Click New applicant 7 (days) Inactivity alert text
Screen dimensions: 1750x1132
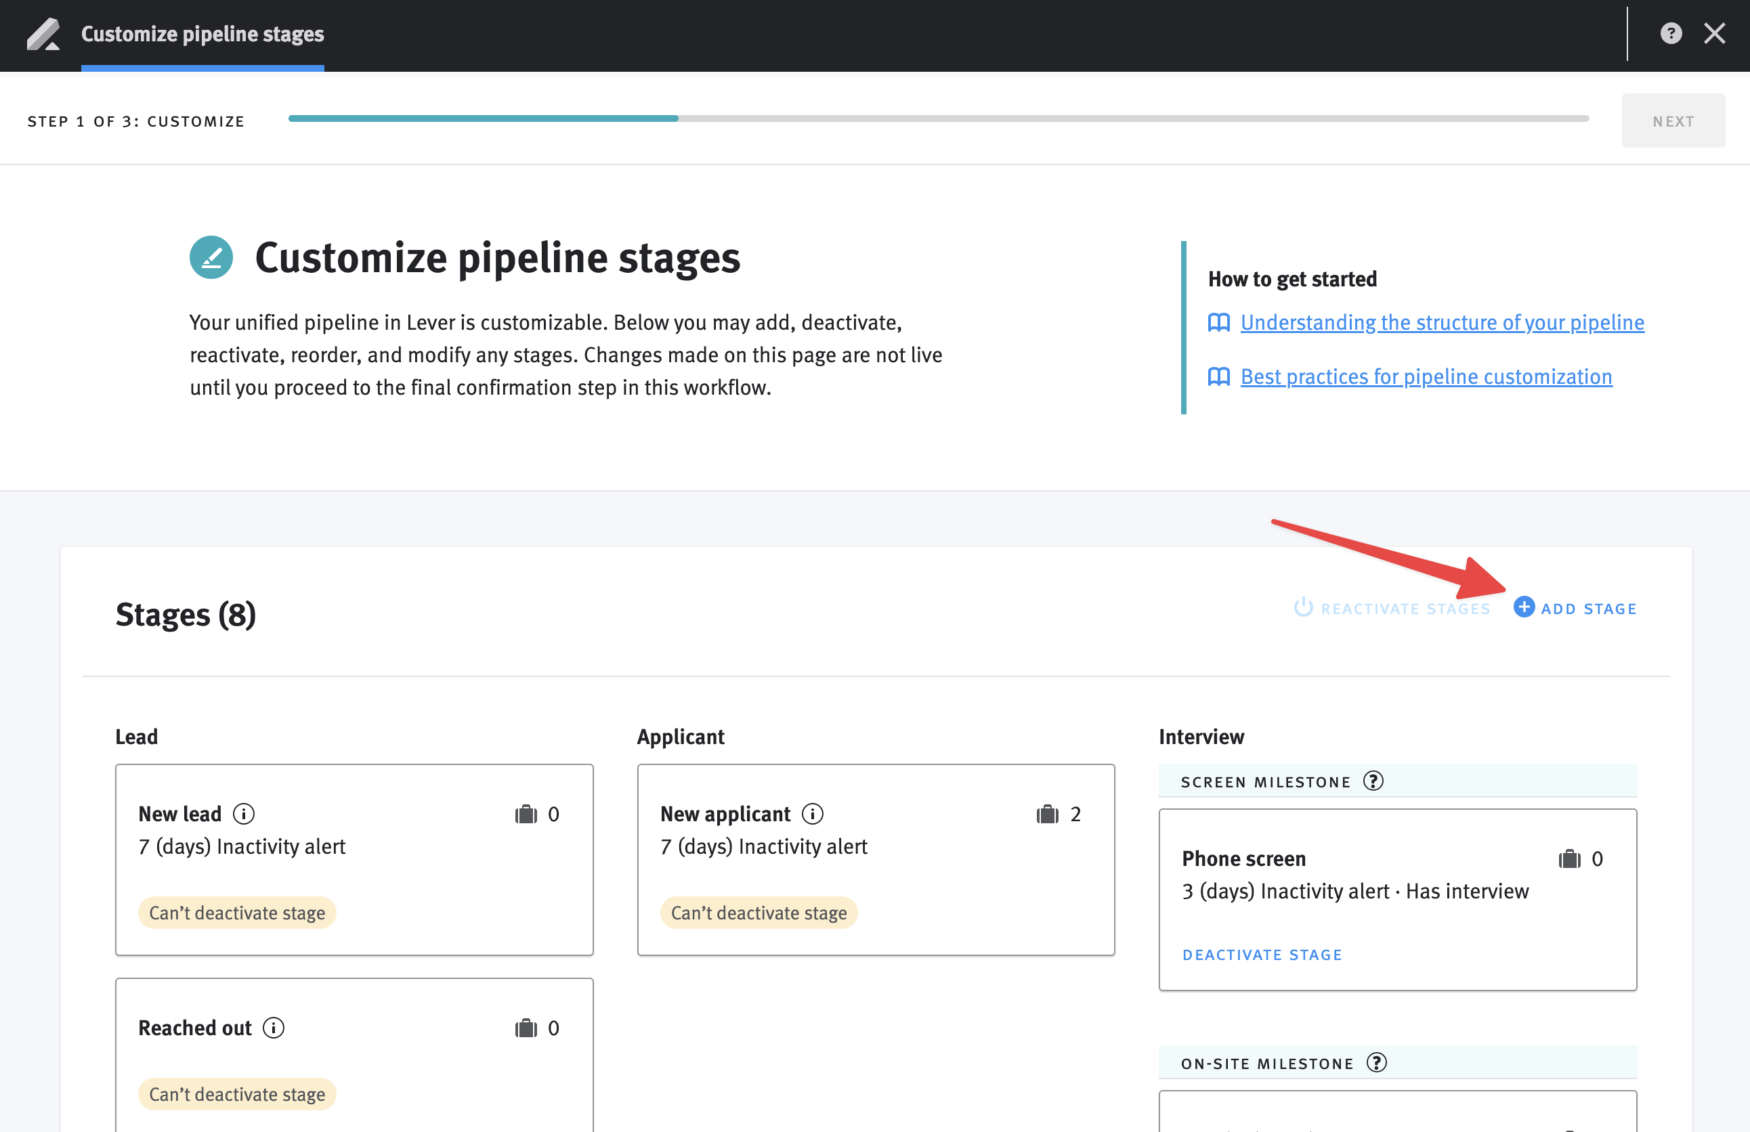click(763, 847)
